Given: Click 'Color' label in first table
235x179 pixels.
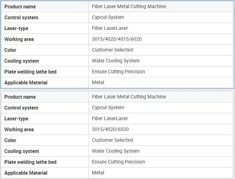Looking at the screenshot, I should pos(10,50).
